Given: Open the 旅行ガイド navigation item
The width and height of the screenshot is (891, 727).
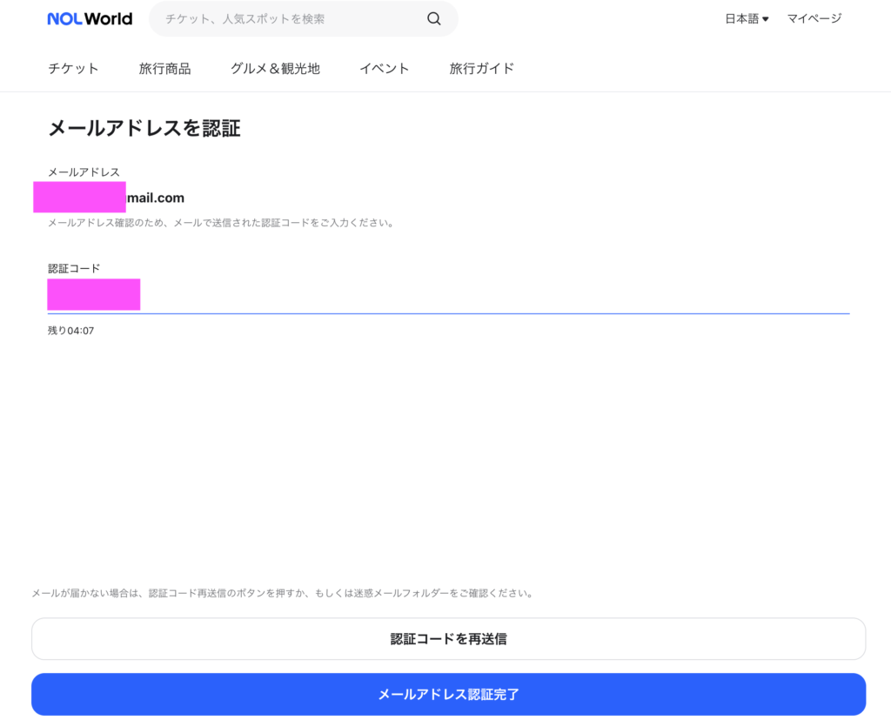Looking at the screenshot, I should pyautogui.click(x=481, y=69).
